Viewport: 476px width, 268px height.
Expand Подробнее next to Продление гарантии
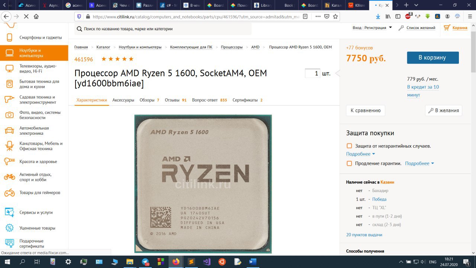419,163
